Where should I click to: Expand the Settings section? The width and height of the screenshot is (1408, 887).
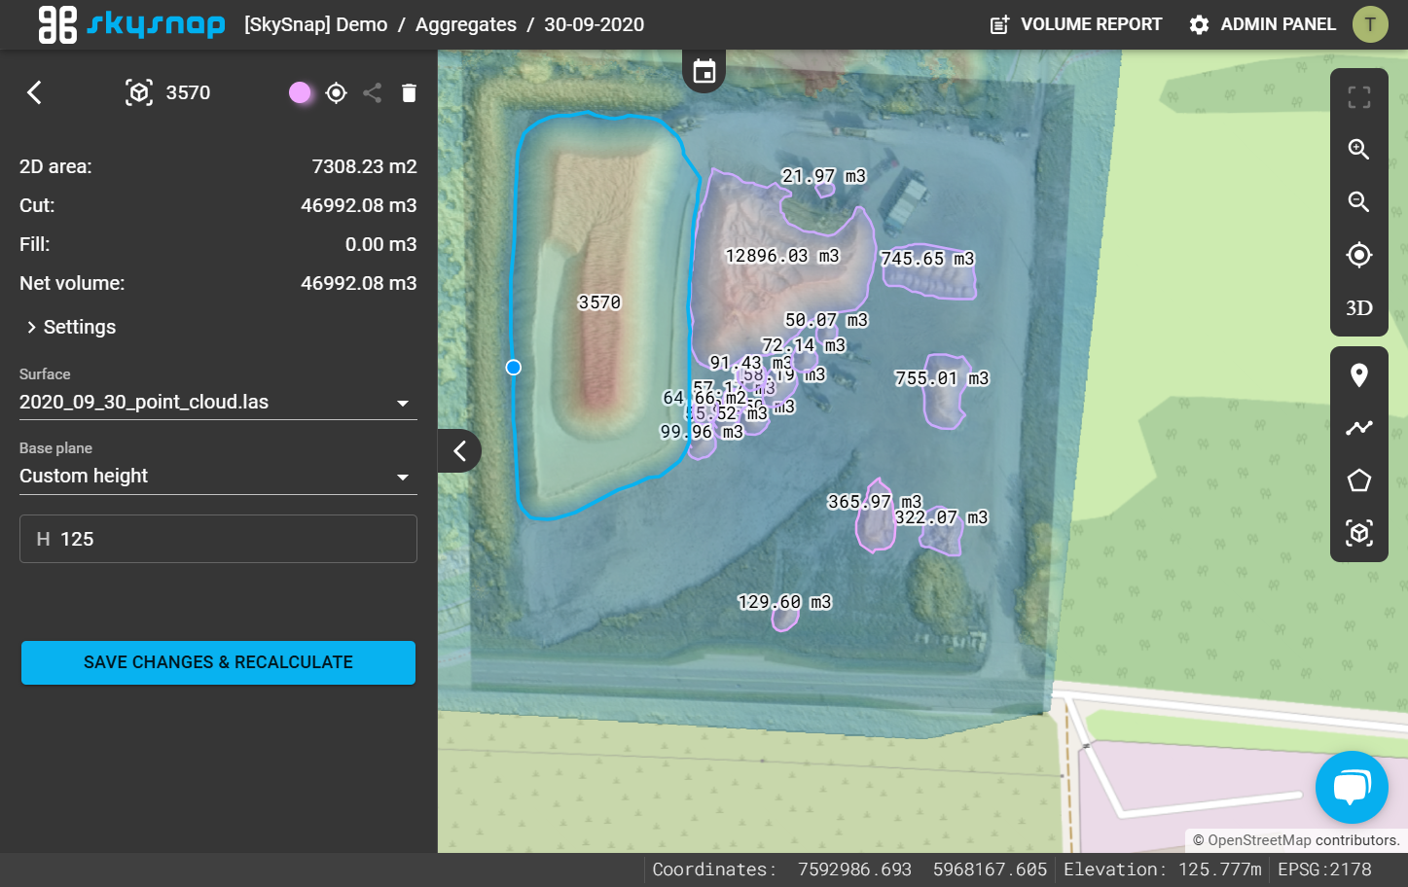tap(72, 327)
